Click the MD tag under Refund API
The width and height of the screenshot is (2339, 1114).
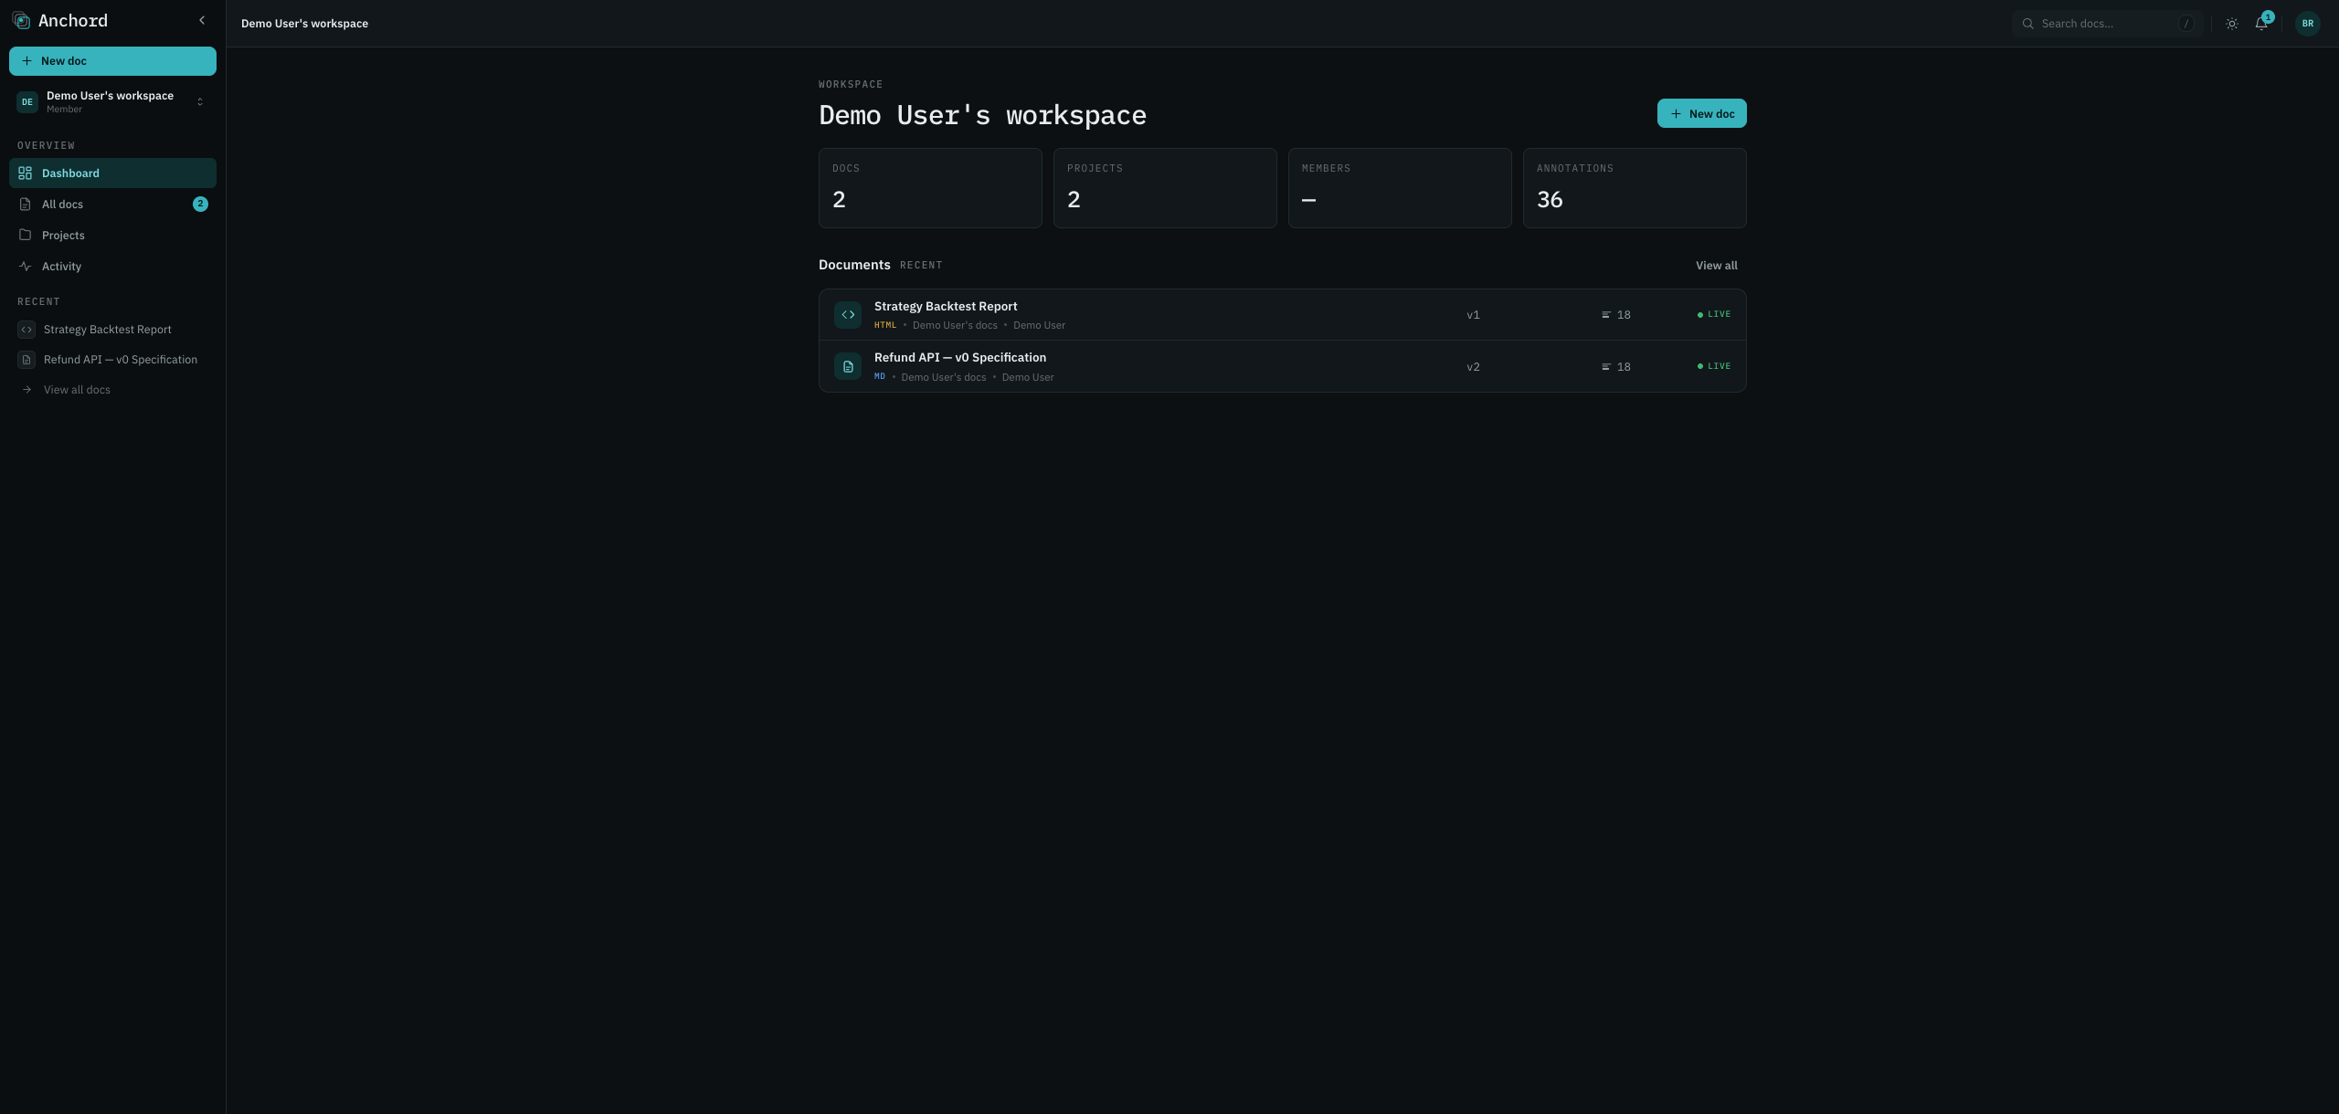pyautogui.click(x=880, y=376)
